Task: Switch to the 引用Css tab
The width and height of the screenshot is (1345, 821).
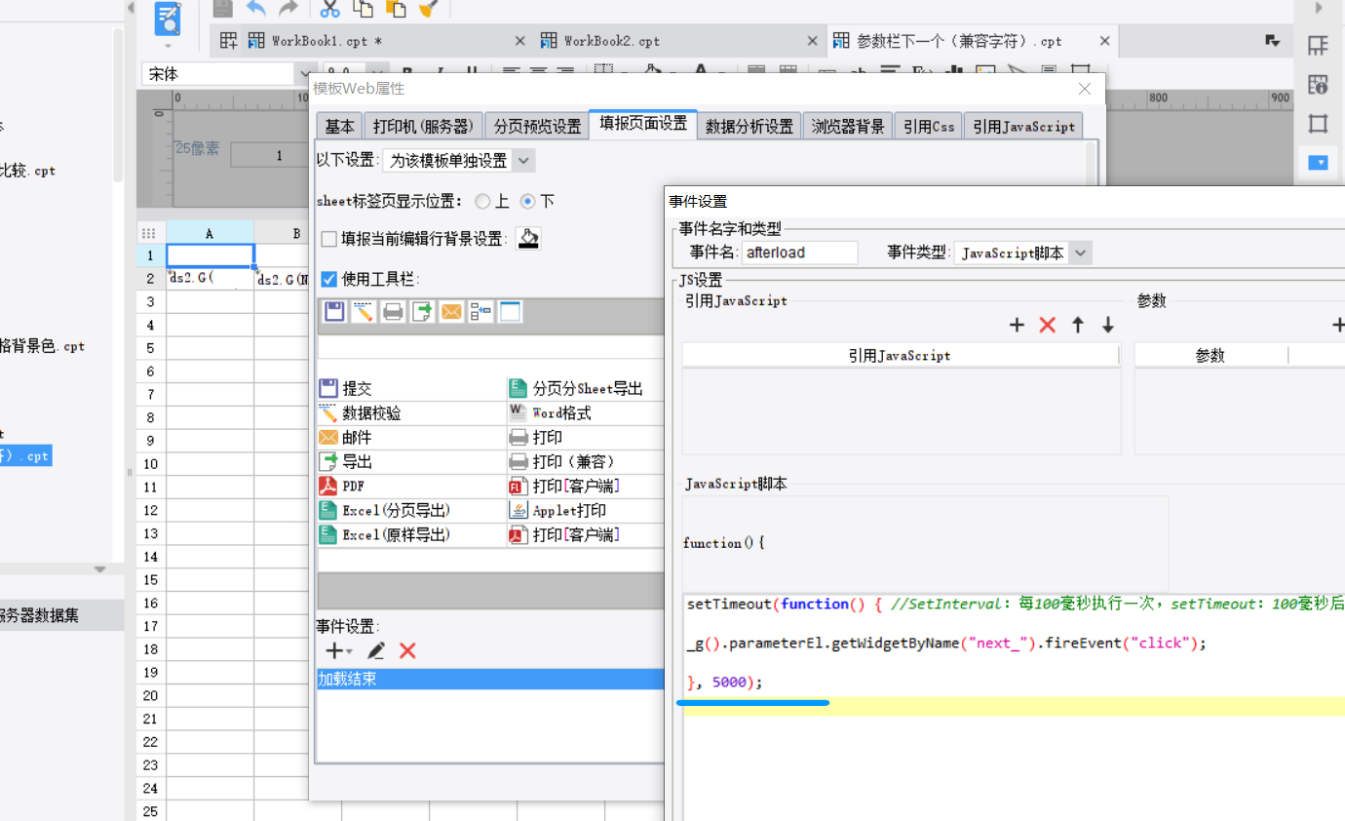Action: pyautogui.click(x=929, y=126)
